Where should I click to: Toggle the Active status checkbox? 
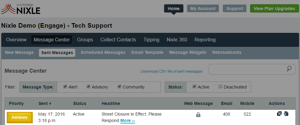pyautogui.click(x=194, y=87)
